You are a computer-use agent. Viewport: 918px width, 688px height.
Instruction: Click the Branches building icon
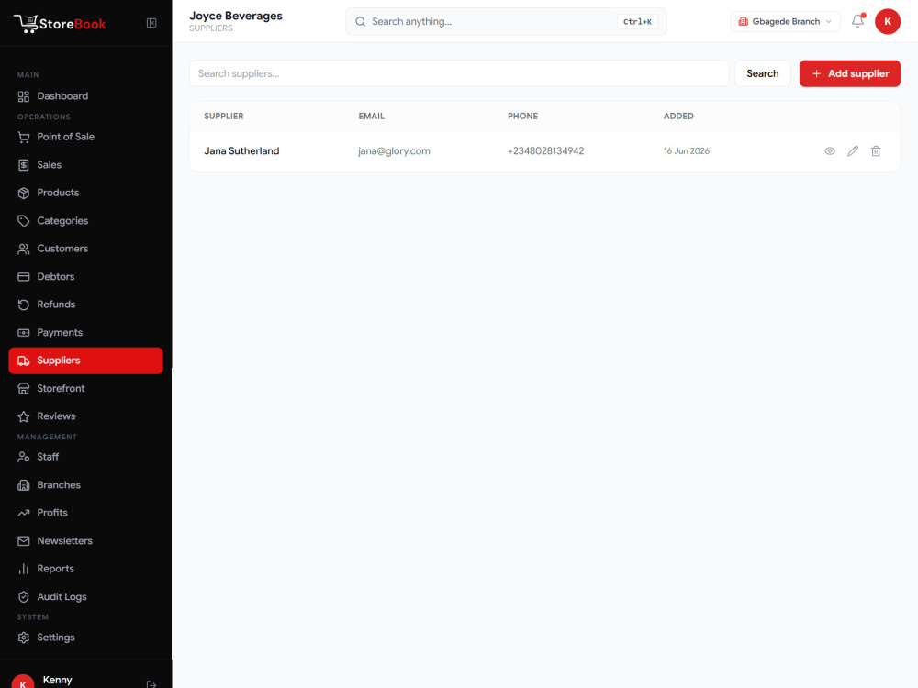[24, 485]
